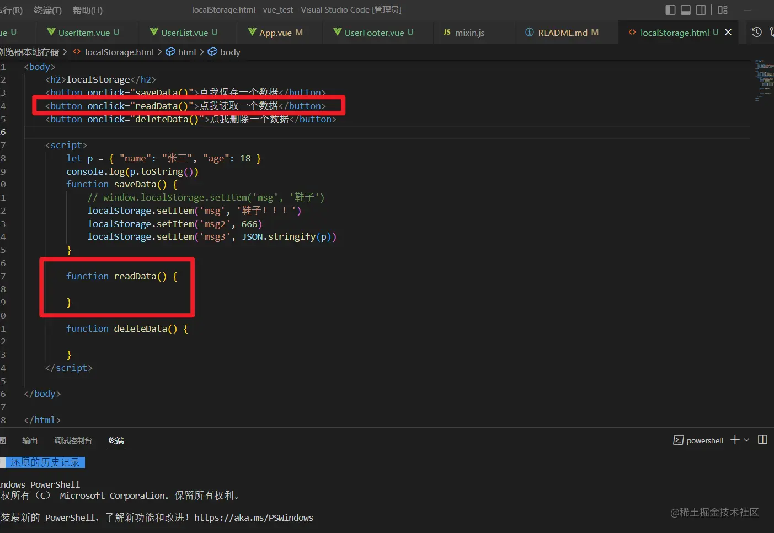Click the 'let p' declaration line
This screenshot has height=533, width=774.
click(164, 158)
